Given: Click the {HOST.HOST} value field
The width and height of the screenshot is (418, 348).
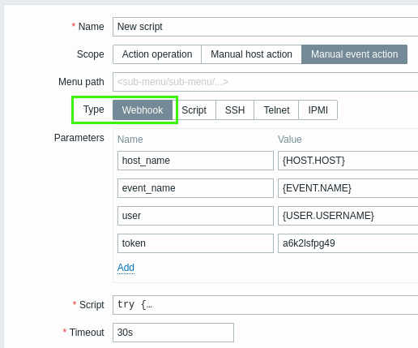Looking at the screenshot, I should click(x=348, y=161).
